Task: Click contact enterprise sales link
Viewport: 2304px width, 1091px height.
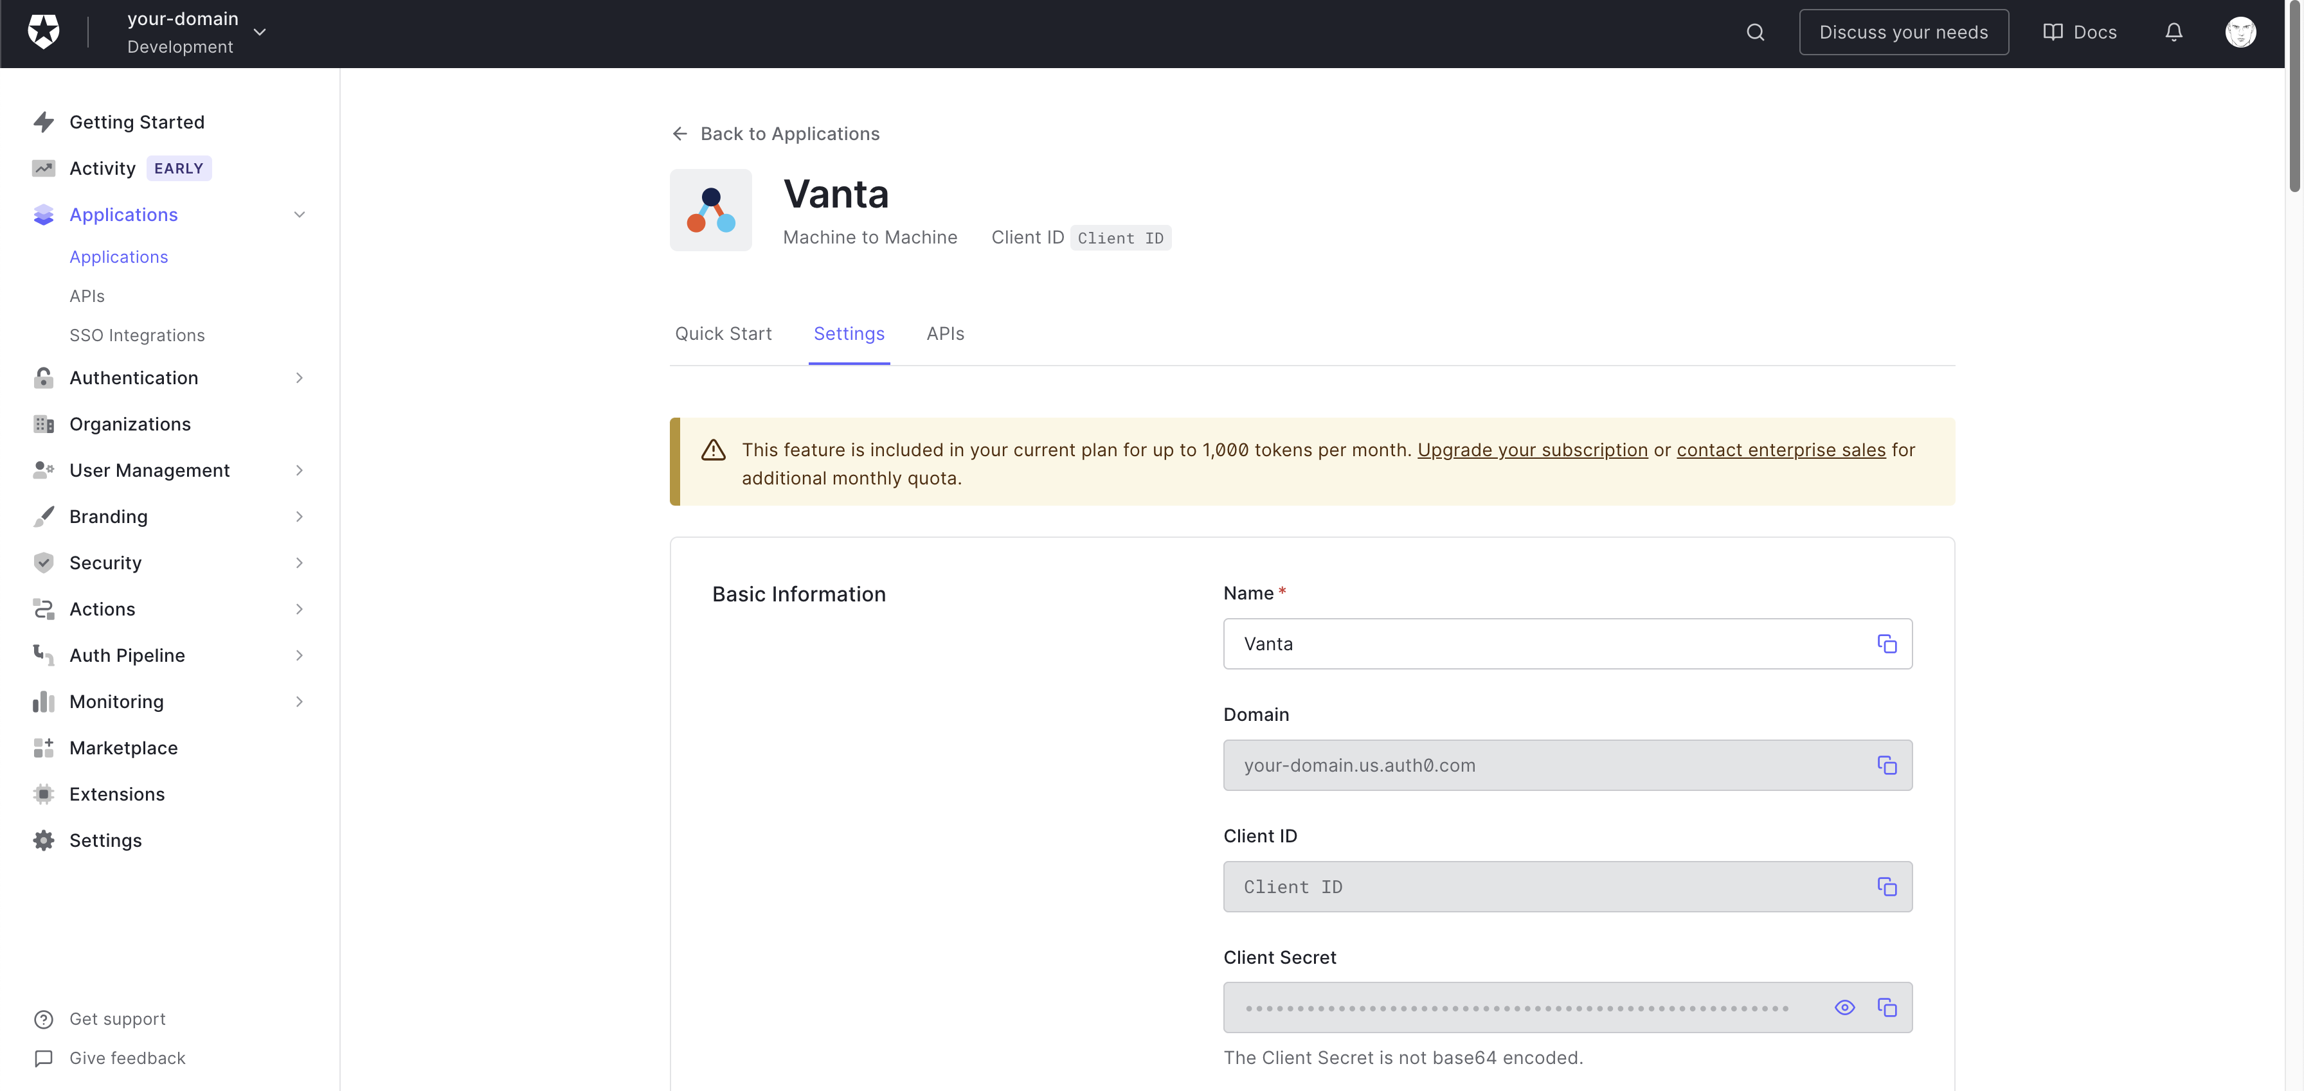Action: point(1781,450)
